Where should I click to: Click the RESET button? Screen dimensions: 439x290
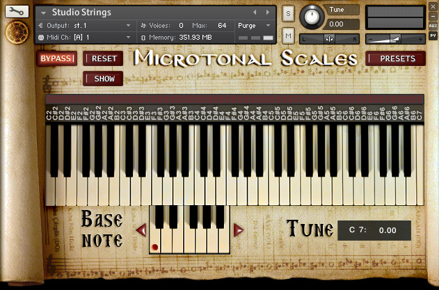point(103,58)
